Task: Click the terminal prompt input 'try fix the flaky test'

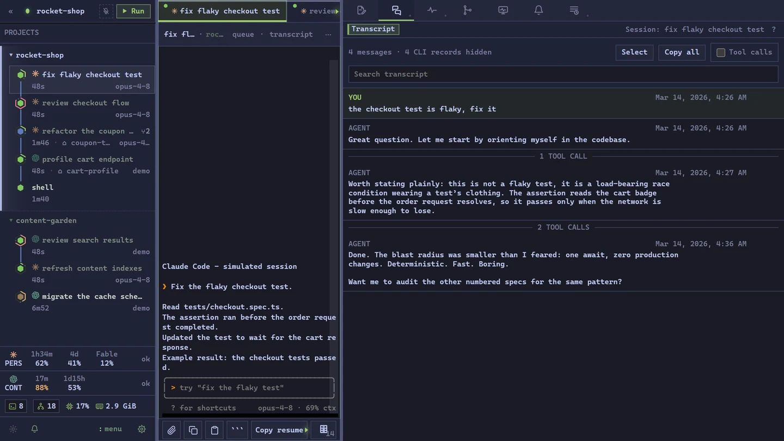Action: (249, 388)
